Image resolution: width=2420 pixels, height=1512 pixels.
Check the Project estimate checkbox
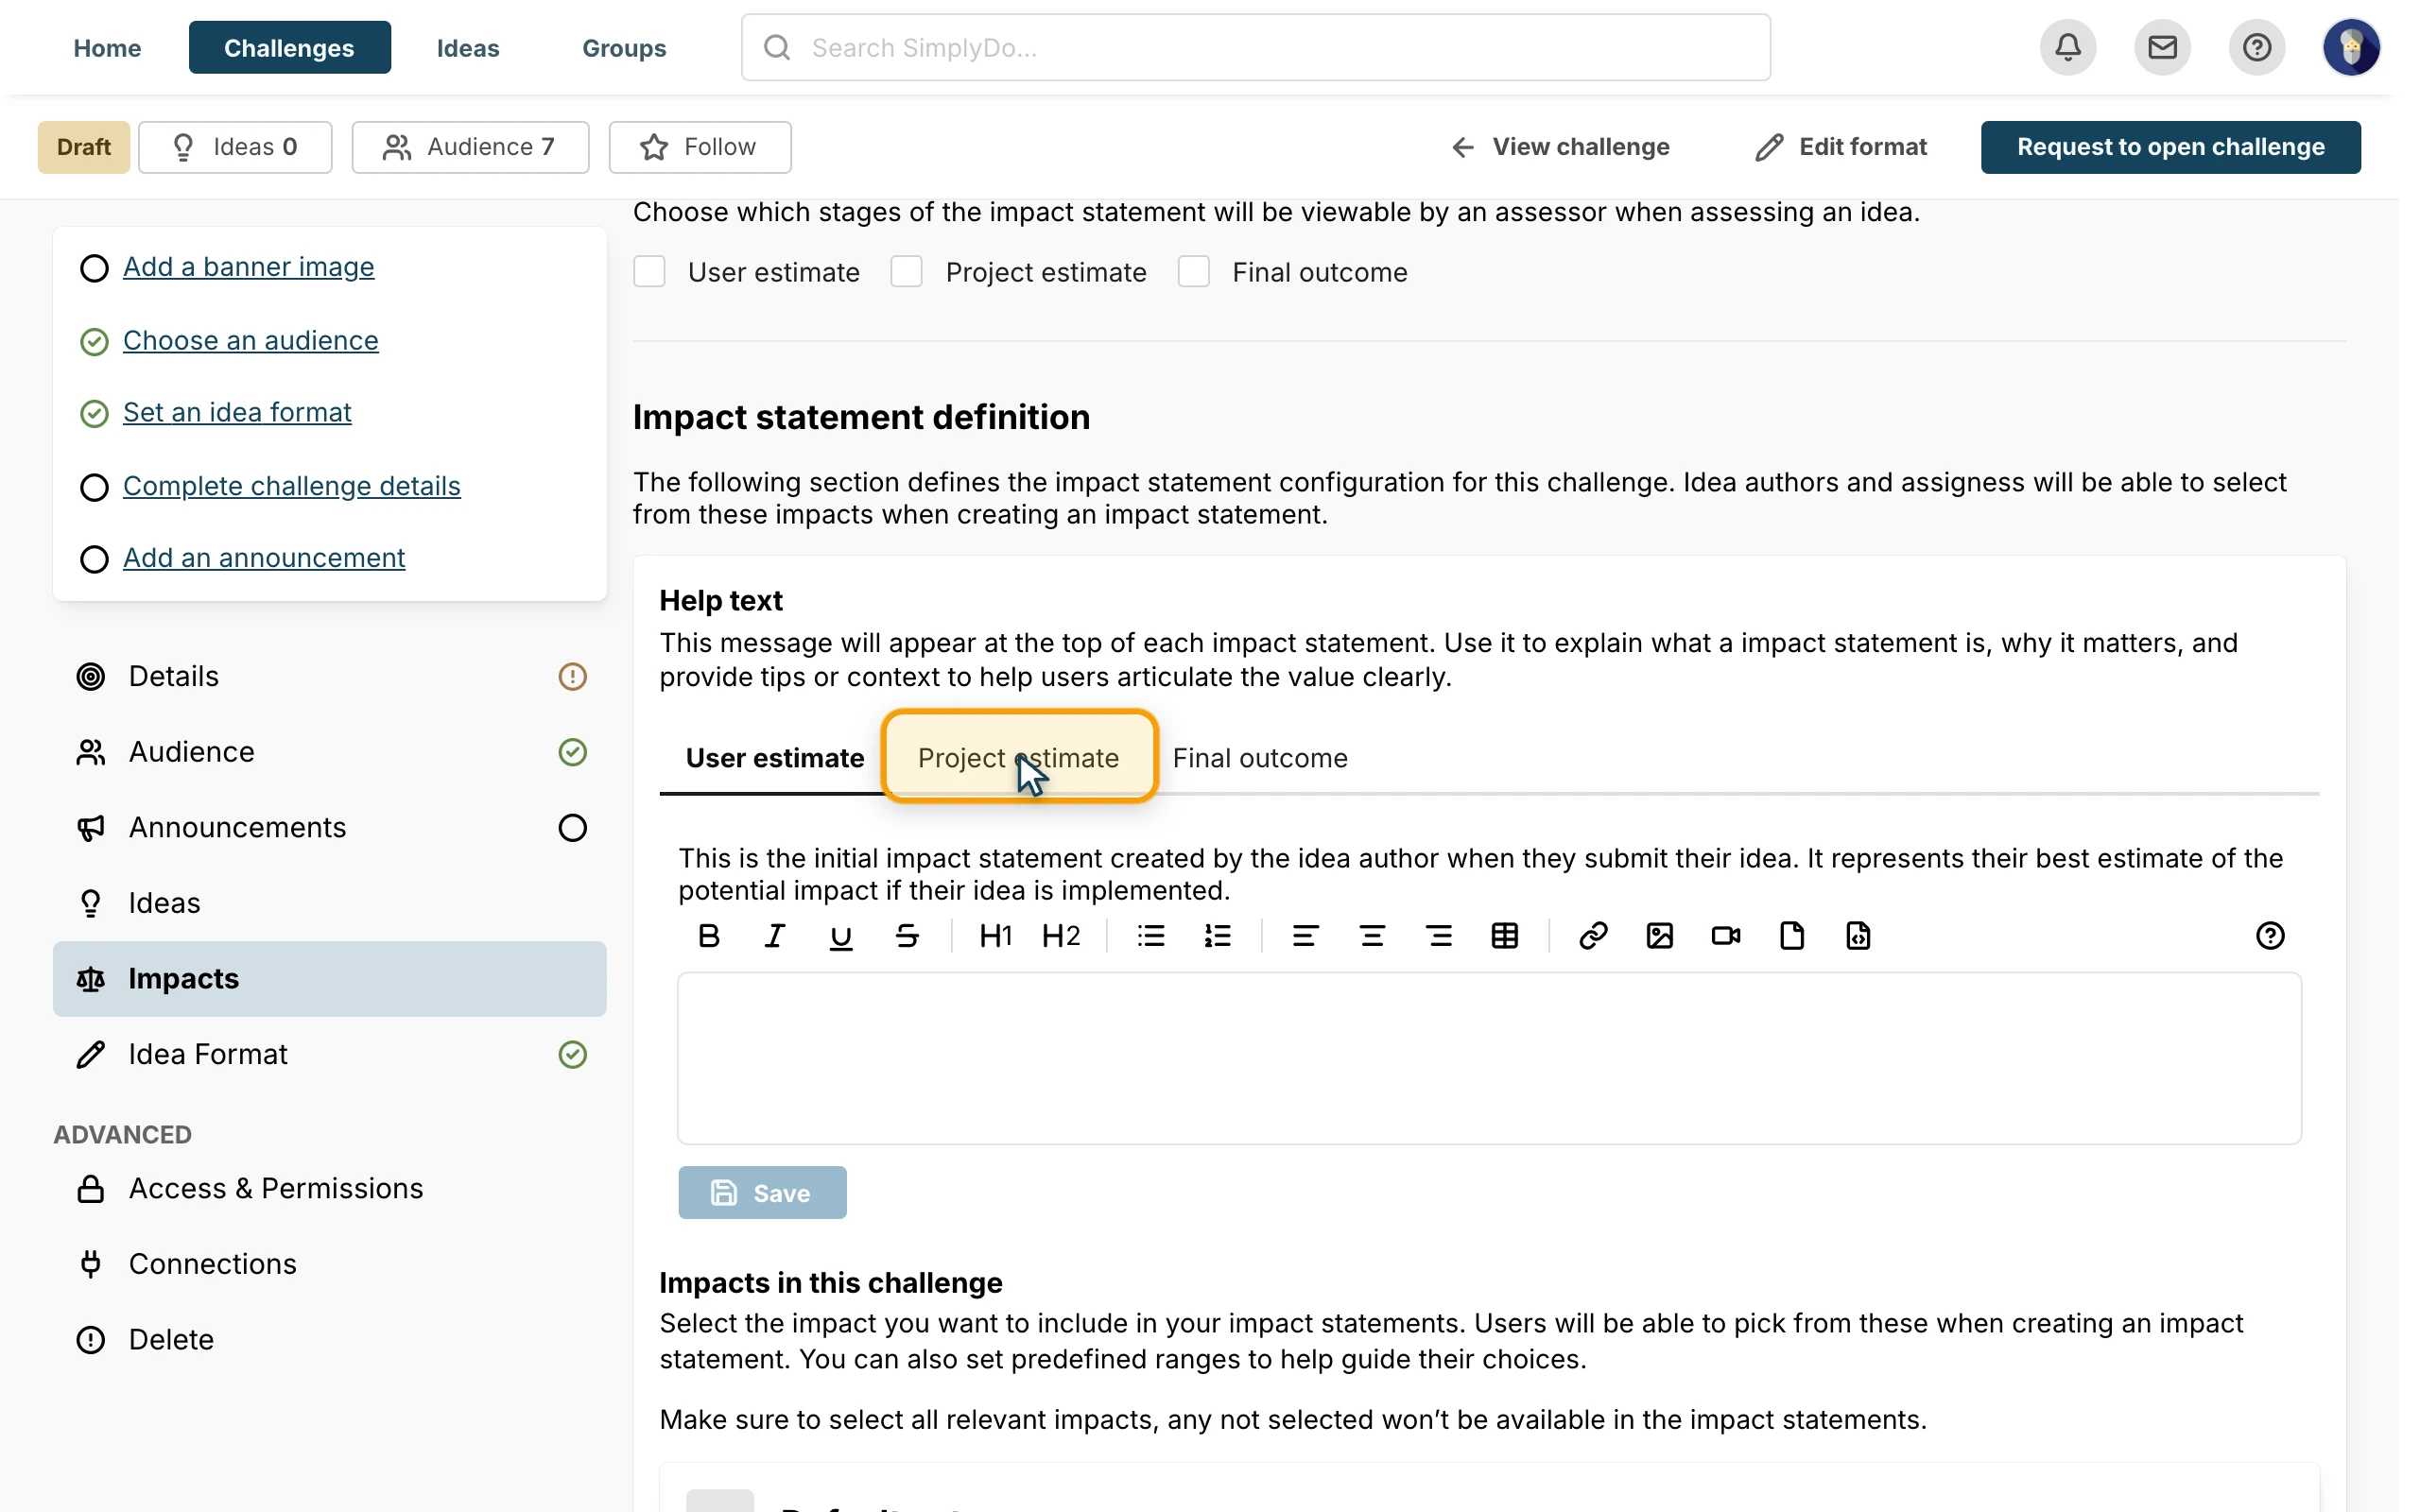click(x=906, y=272)
